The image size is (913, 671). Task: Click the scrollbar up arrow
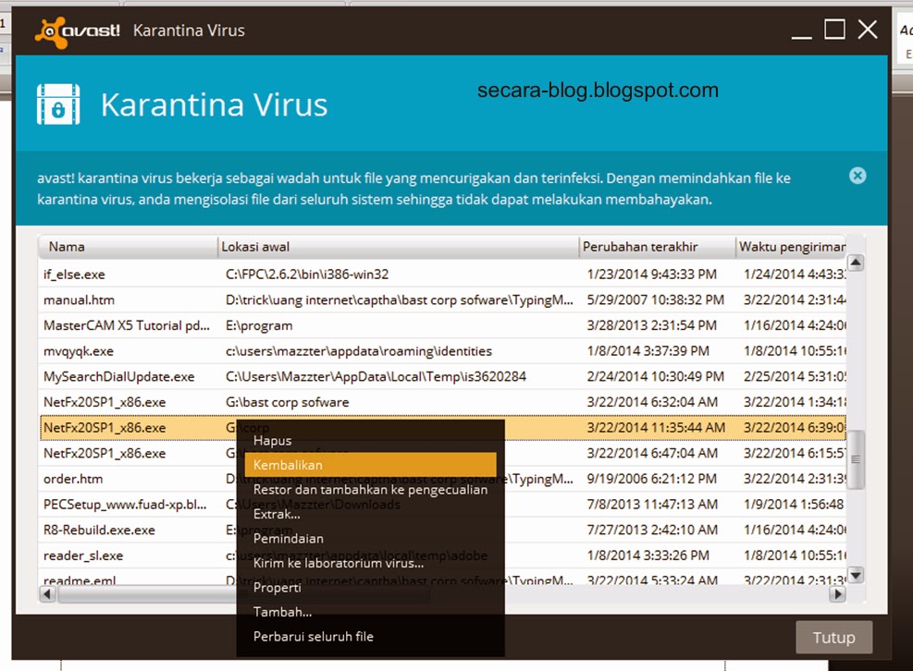(x=855, y=262)
